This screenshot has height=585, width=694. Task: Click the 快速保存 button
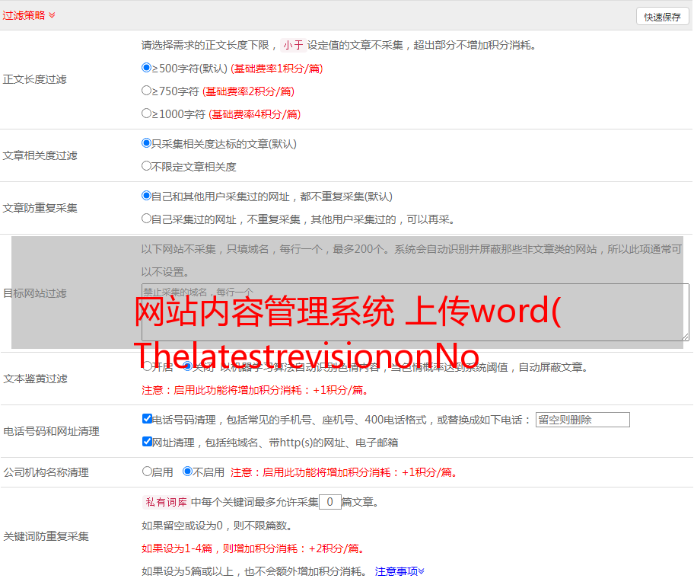[x=662, y=17]
